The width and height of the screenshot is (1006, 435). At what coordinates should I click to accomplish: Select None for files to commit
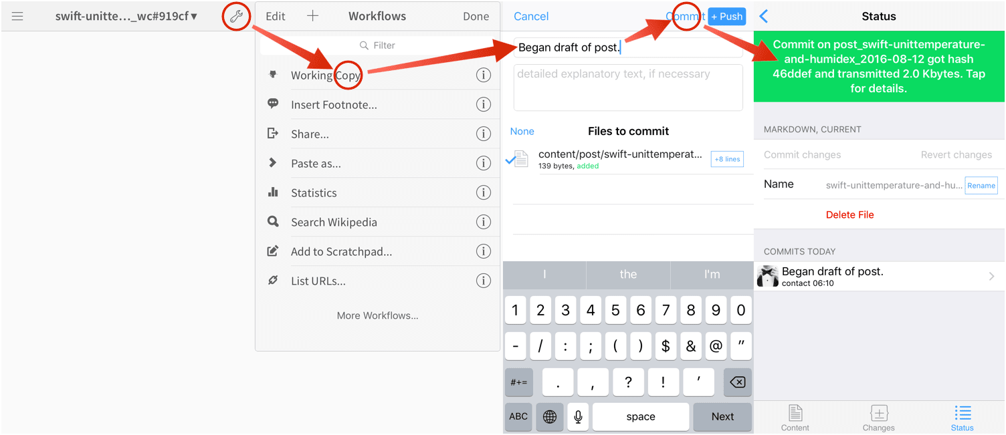pos(522,131)
